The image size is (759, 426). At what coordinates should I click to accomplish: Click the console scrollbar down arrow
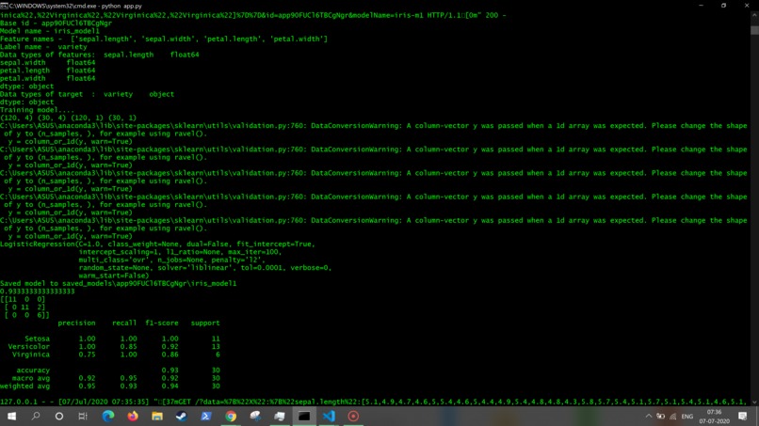(x=754, y=402)
